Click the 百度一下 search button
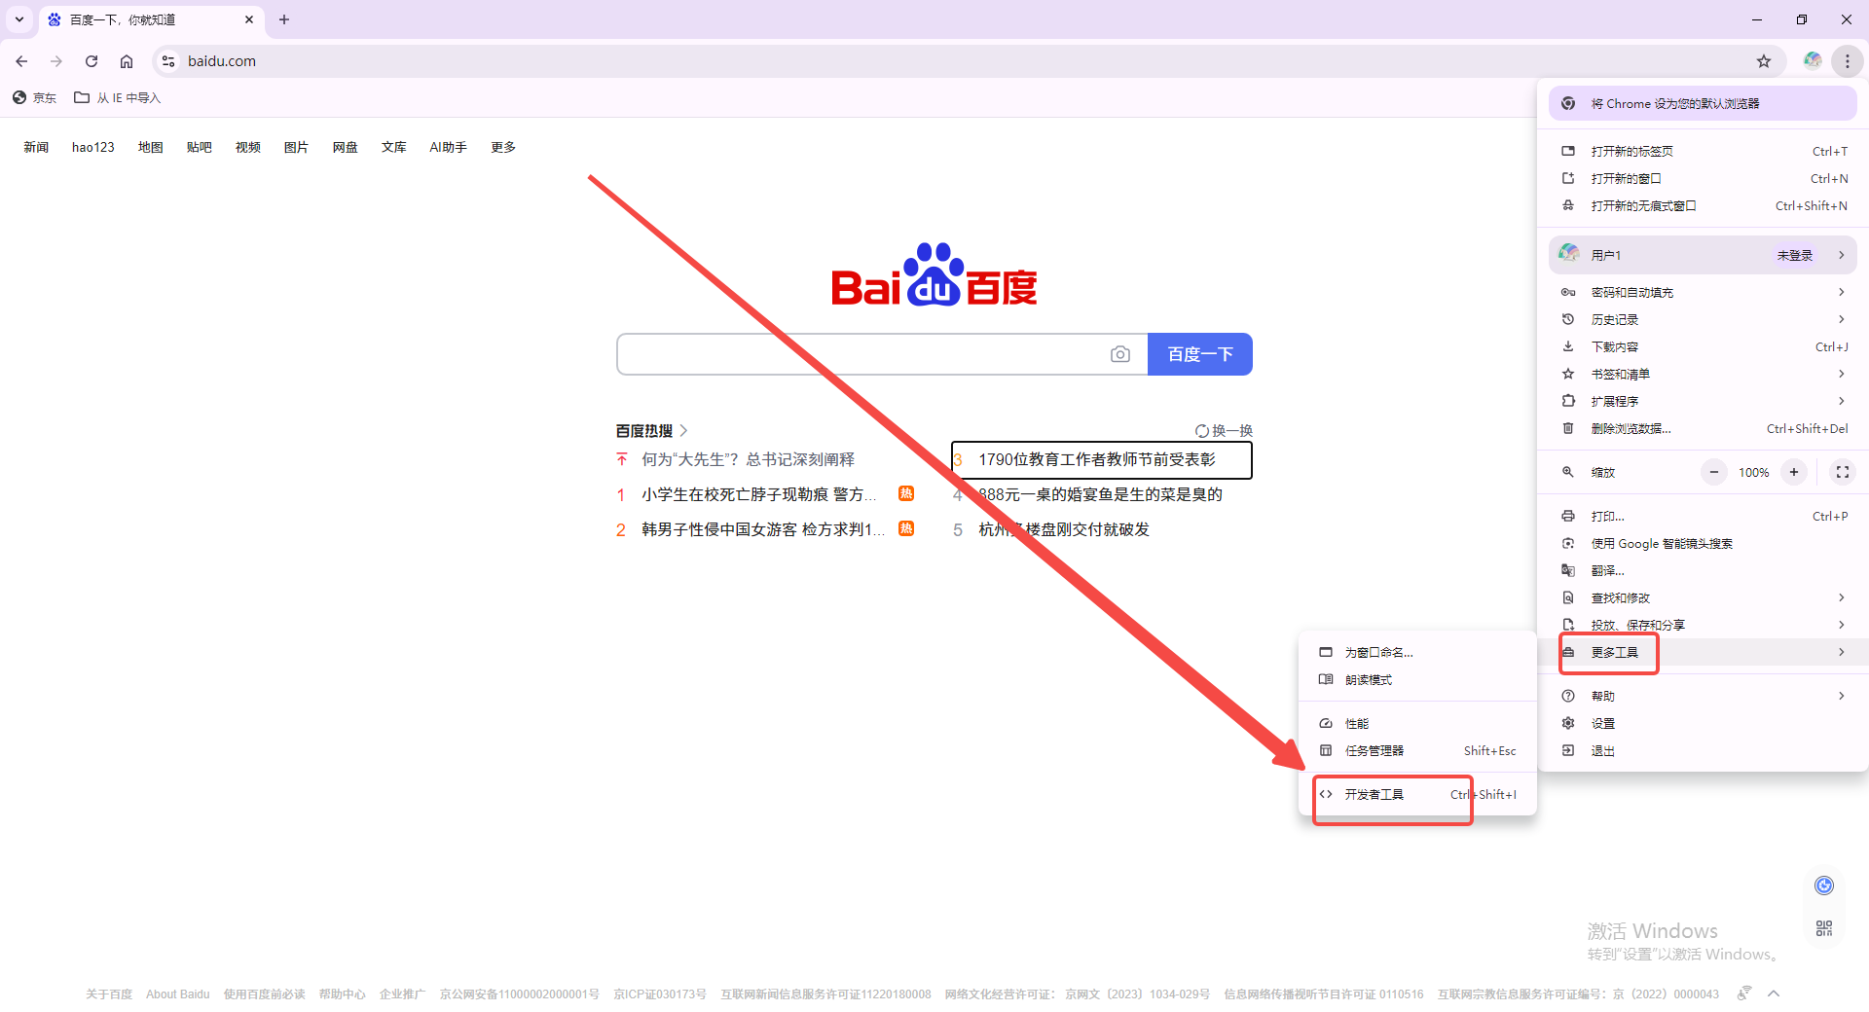The width and height of the screenshot is (1869, 1012). pyautogui.click(x=1200, y=354)
